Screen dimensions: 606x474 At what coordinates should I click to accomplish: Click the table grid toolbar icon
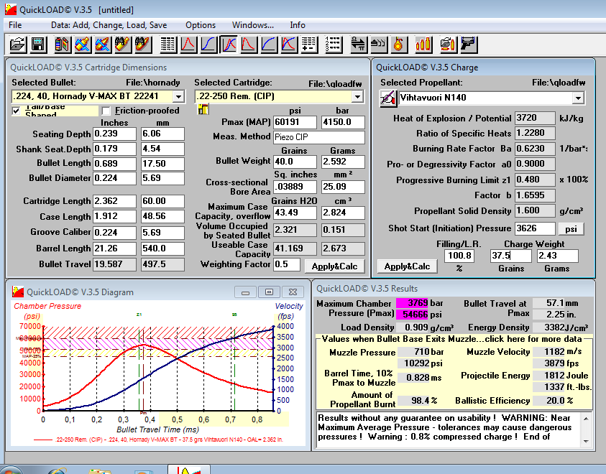[x=168, y=45]
